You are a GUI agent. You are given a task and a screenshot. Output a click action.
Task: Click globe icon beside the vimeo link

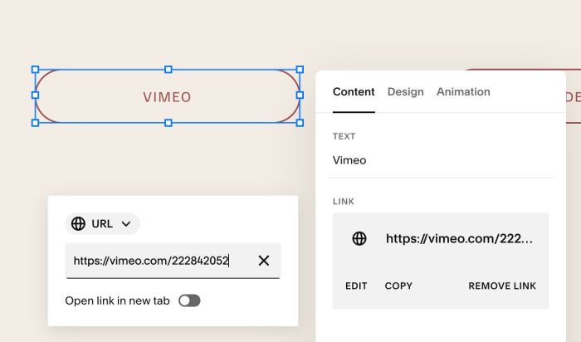click(x=359, y=238)
